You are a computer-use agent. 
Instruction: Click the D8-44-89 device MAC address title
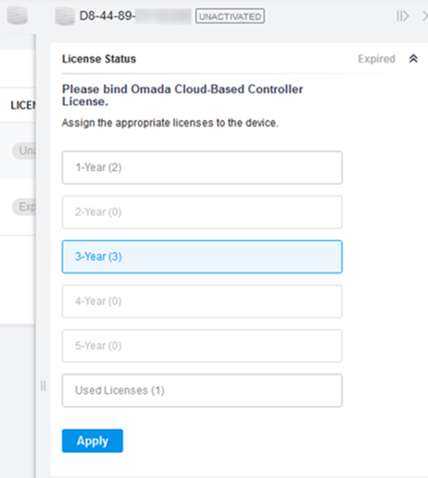pos(108,16)
